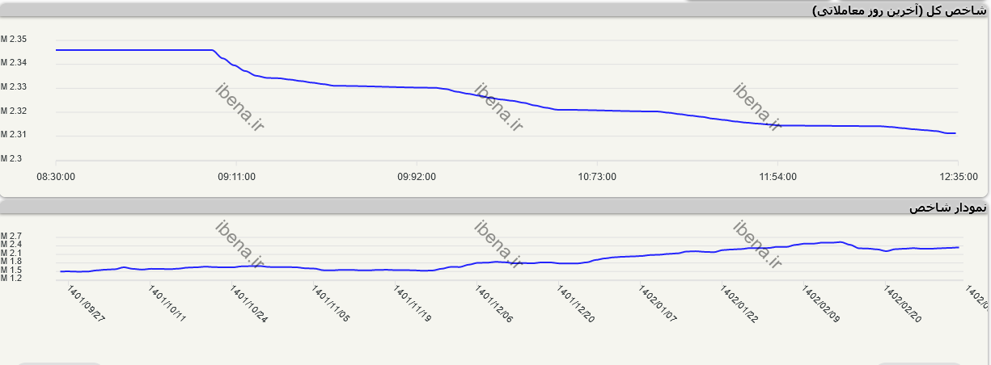The width and height of the screenshot is (991, 365).
Task: Click the 08:30:00 time axis label
Action: [57, 177]
